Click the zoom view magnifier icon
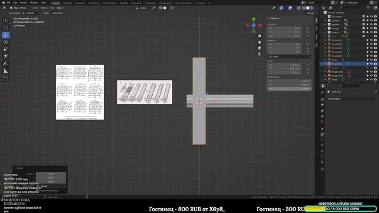 pos(259,36)
